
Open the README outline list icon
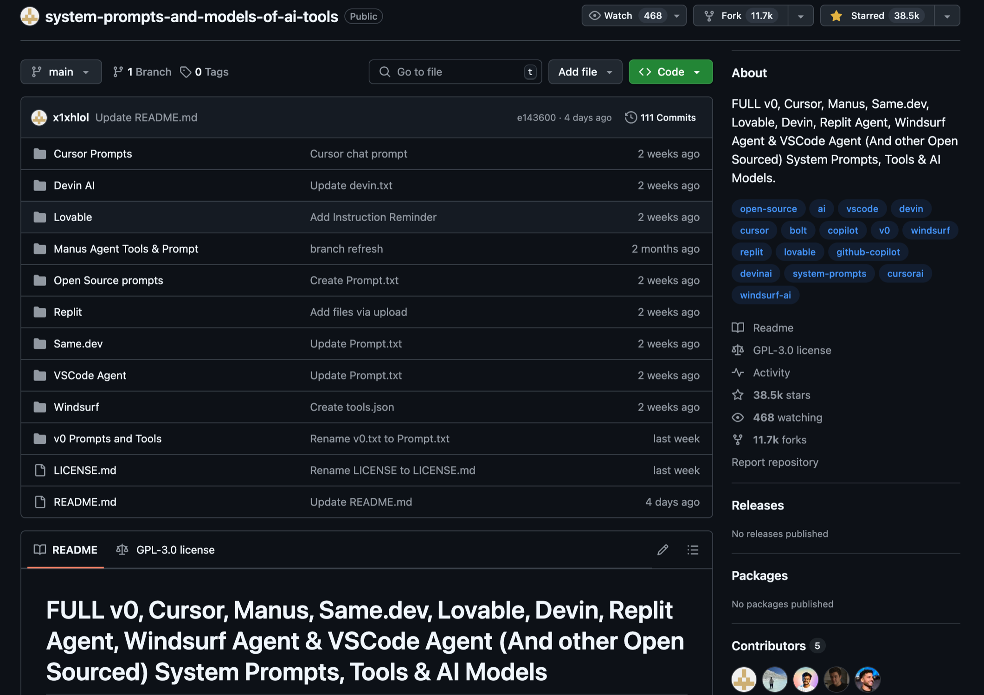pos(693,549)
